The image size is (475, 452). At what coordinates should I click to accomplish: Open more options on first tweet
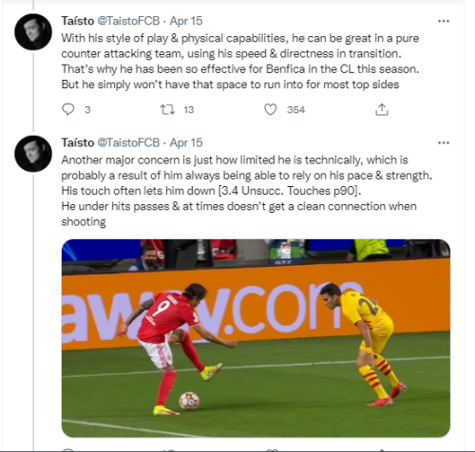coord(444,21)
